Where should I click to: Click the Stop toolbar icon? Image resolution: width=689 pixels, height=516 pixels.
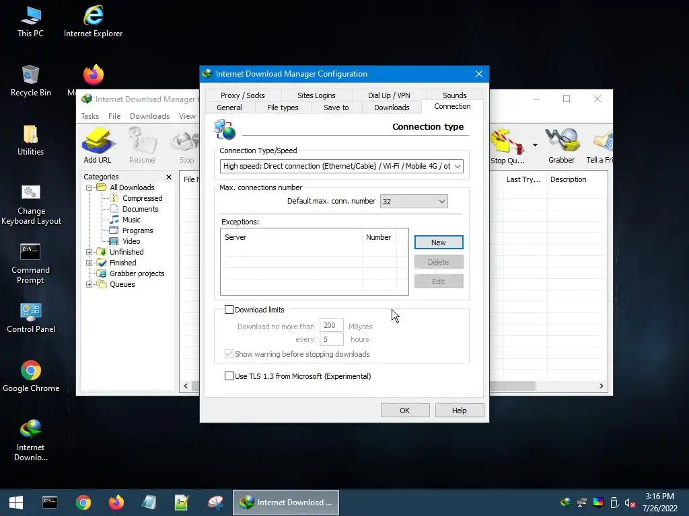point(186,145)
